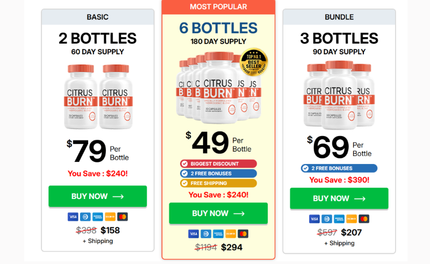430x264 pixels.
Task: Select the Bundle package header
Action: point(339,17)
